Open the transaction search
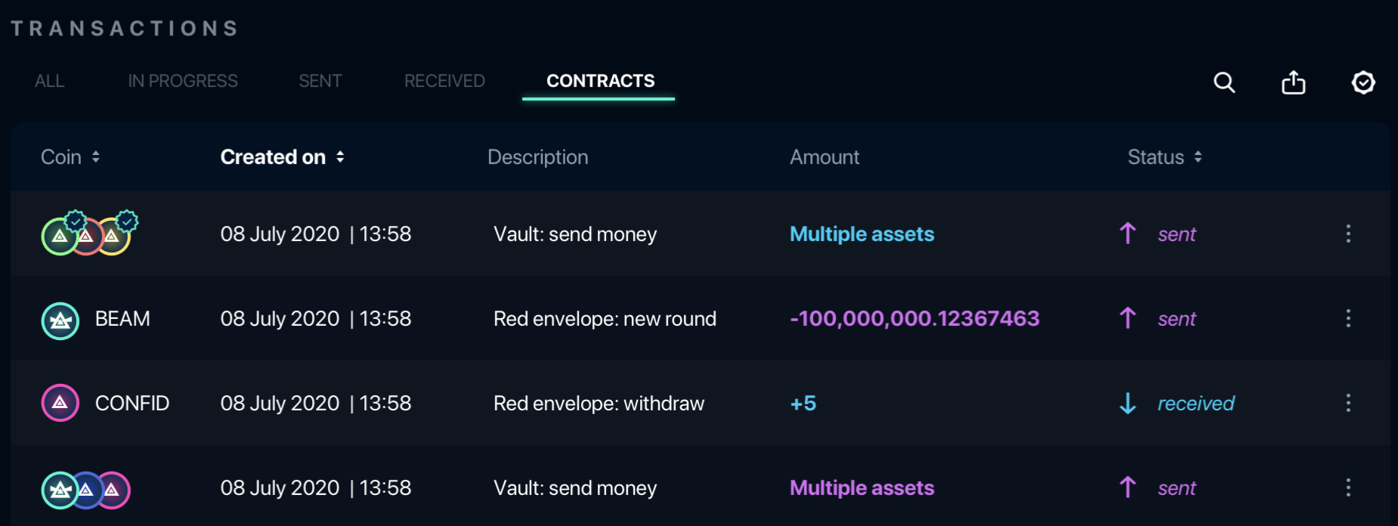This screenshot has height=526, width=1398. [x=1224, y=82]
